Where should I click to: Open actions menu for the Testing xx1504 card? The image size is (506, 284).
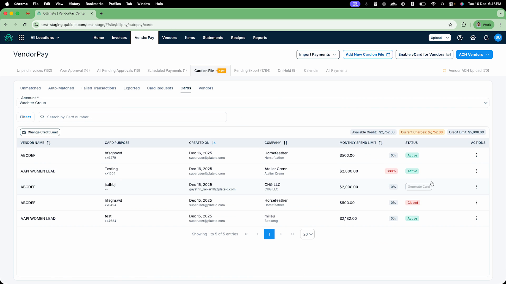point(476,171)
